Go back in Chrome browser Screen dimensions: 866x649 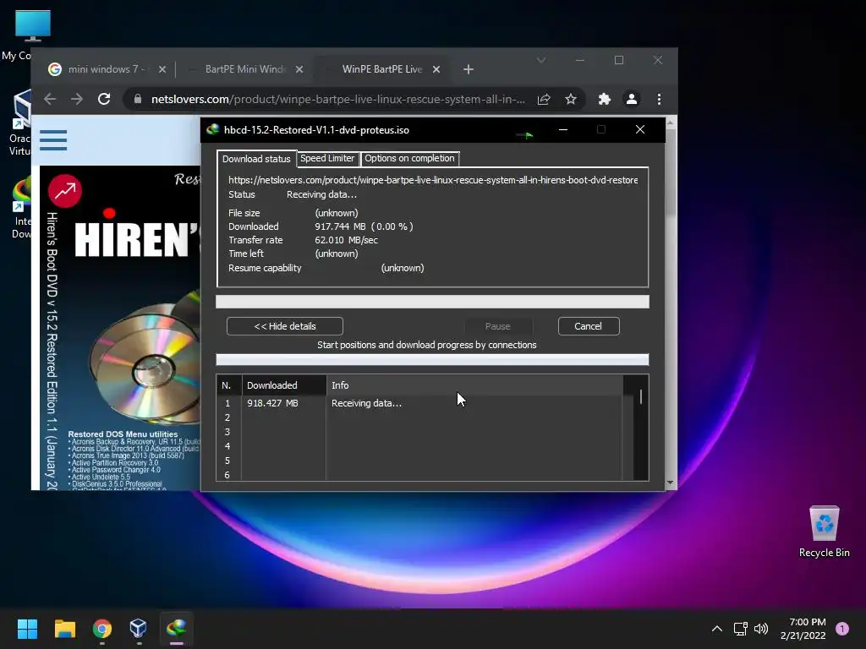coord(50,100)
